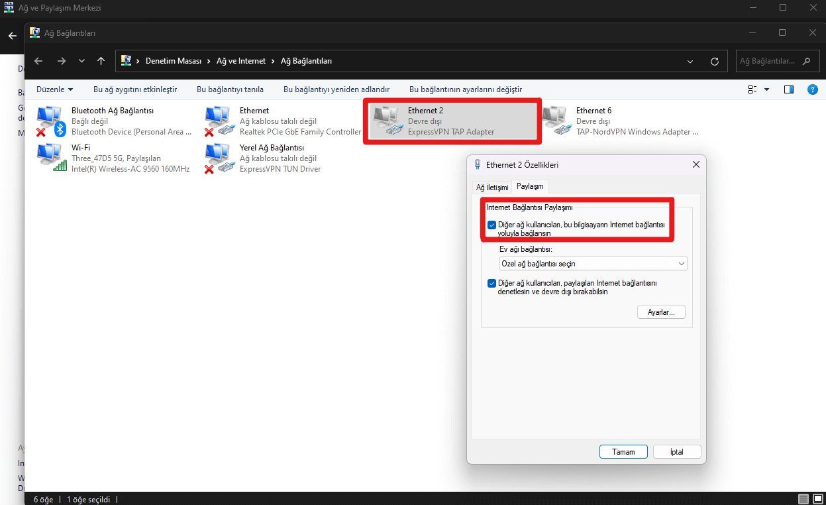Open the help question mark icon
Screen dimensions: 826x505
point(813,89)
